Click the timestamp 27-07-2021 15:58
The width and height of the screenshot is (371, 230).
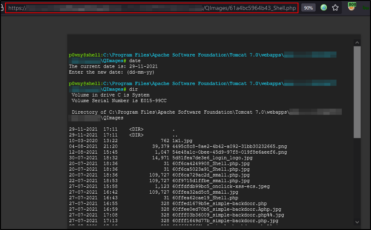coord(93,186)
